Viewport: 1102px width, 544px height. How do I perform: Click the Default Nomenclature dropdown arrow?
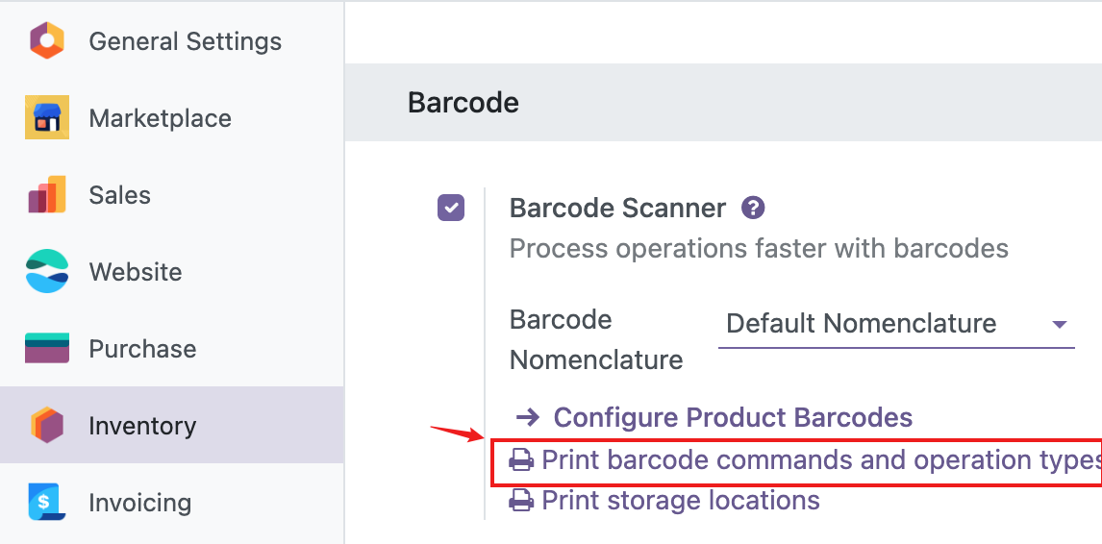click(1060, 325)
